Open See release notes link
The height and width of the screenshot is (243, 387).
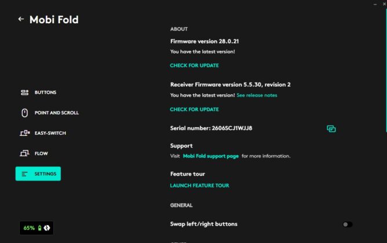257,95
